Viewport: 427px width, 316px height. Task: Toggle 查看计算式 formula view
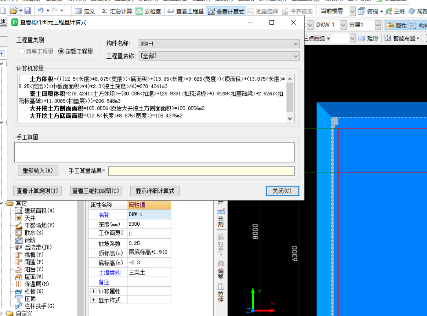tap(226, 11)
